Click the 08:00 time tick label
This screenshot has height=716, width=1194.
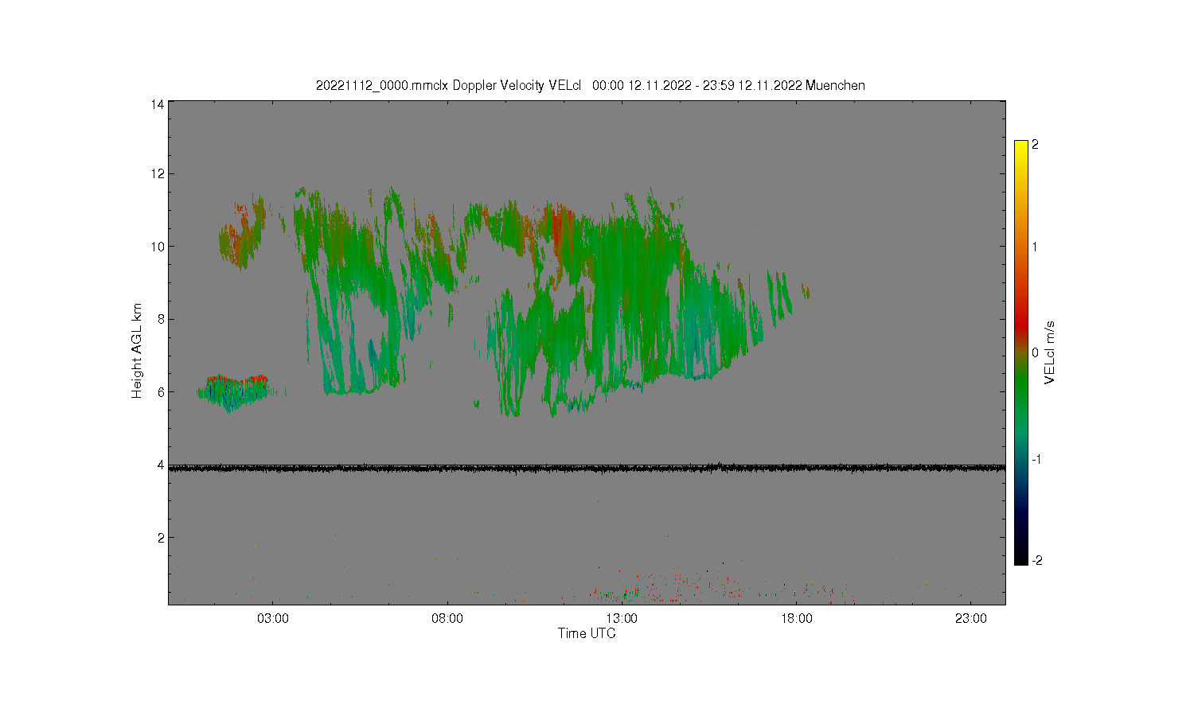pos(447,618)
